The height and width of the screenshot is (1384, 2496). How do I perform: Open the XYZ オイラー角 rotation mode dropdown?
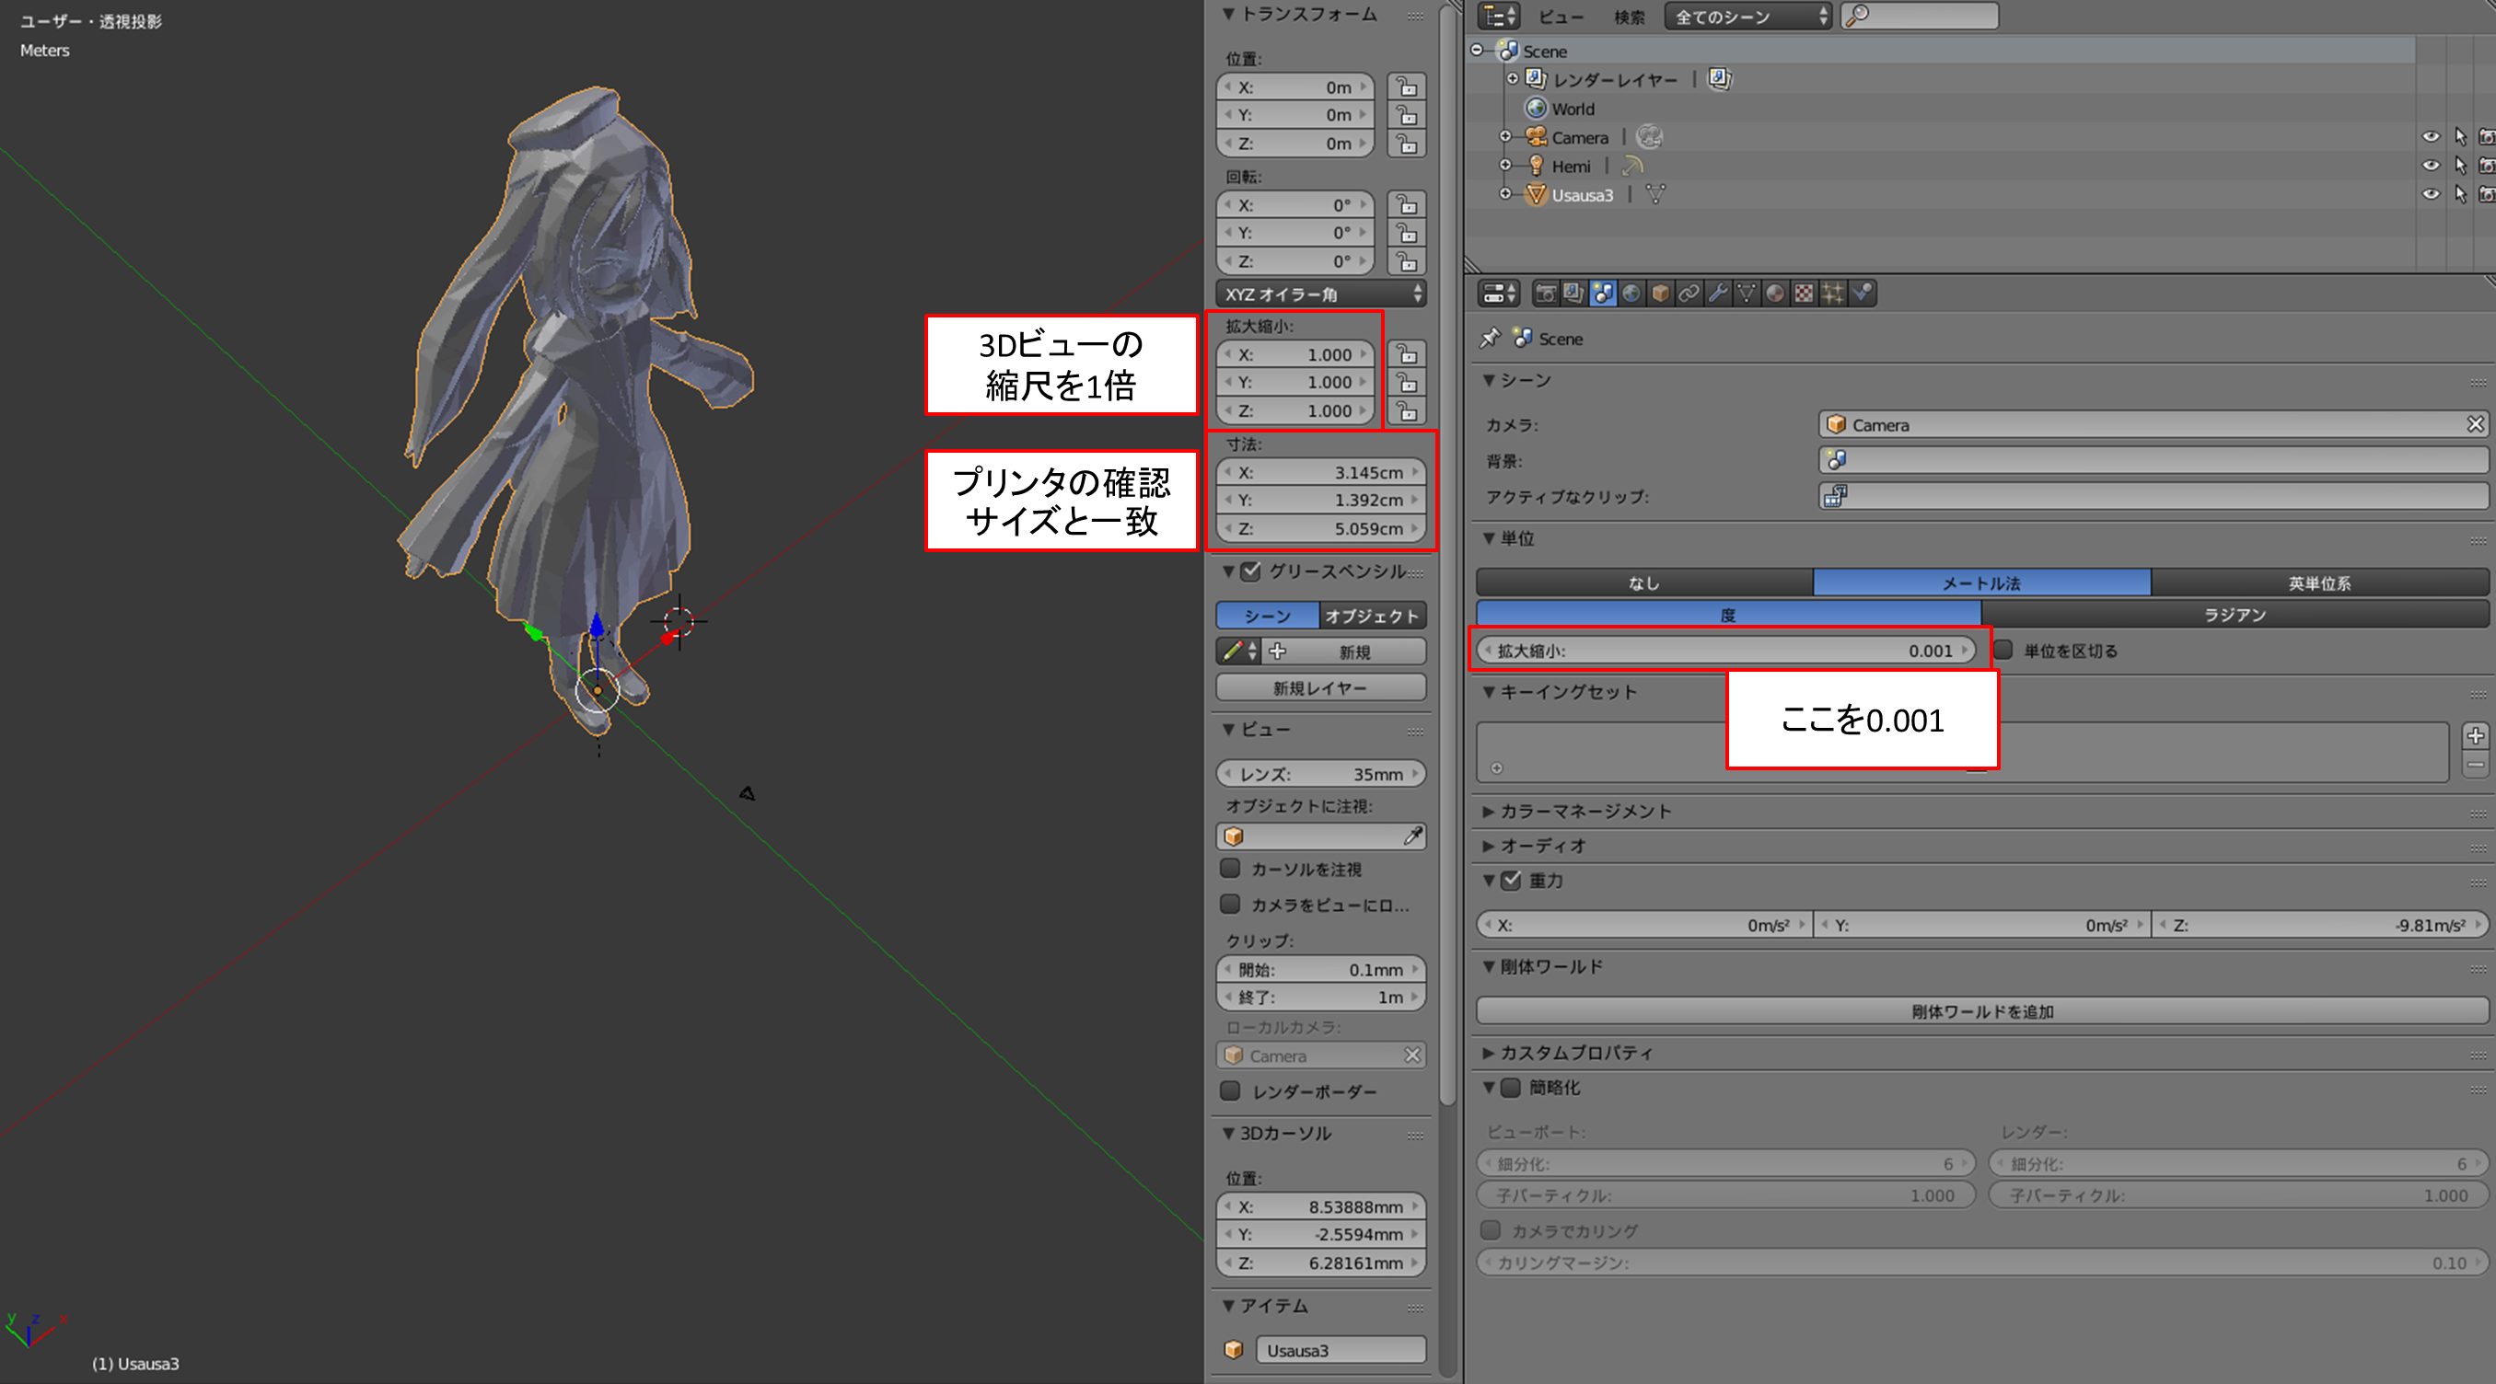click(1320, 294)
